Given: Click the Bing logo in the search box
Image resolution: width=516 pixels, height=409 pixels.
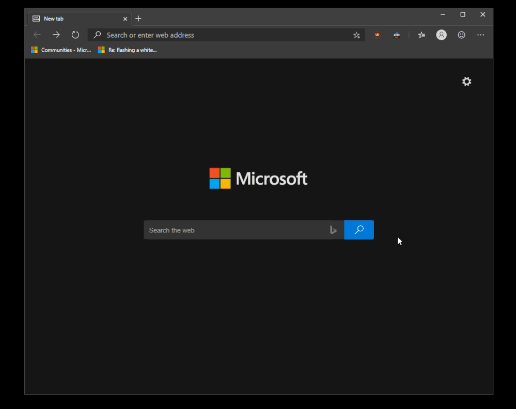Looking at the screenshot, I should 333,230.
